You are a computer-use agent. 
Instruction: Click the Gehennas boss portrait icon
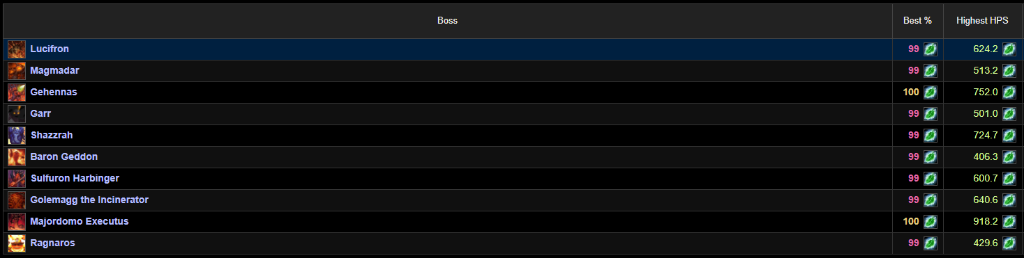(17, 92)
